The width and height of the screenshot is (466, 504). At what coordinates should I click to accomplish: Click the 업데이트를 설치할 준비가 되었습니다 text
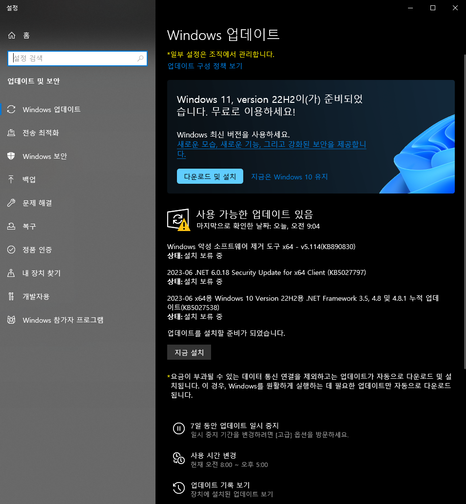[x=226, y=333]
